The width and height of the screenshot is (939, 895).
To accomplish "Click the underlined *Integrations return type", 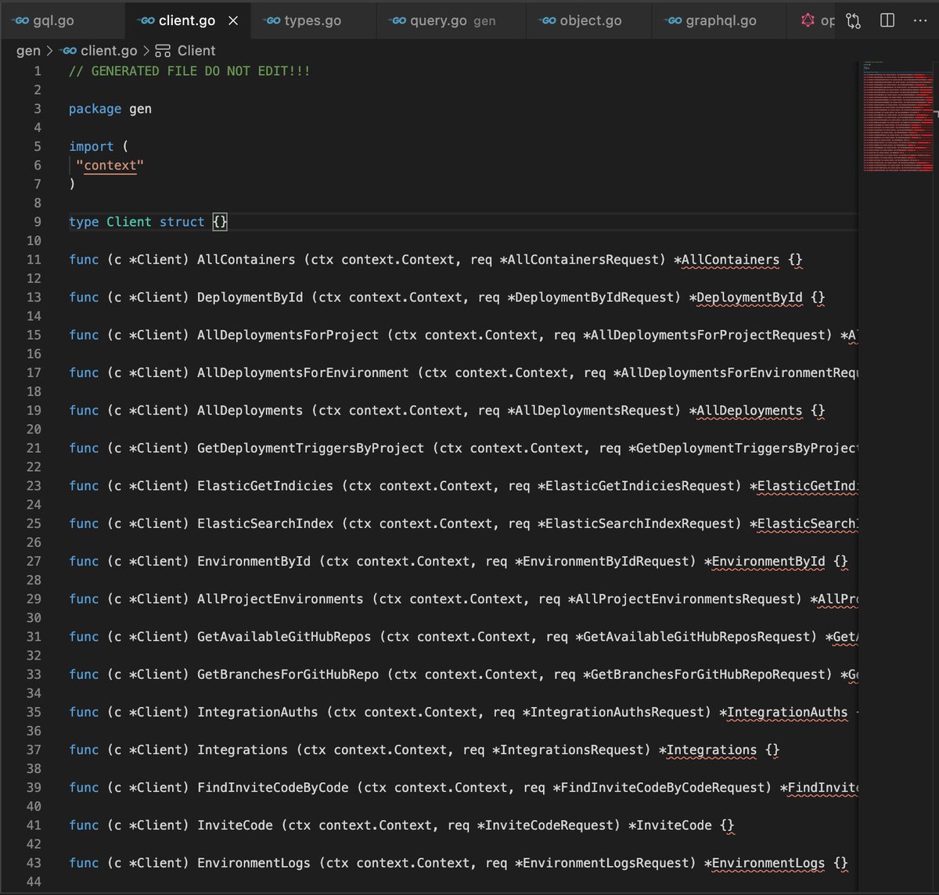I will (707, 749).
